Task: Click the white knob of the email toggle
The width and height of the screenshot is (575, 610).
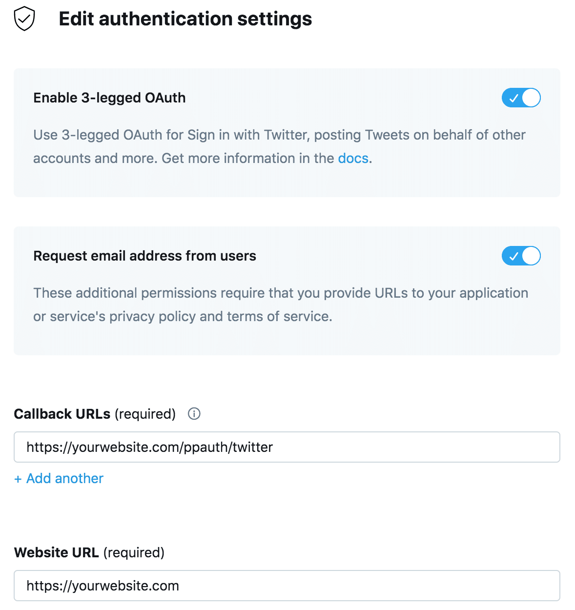Action: coord(531,256)
